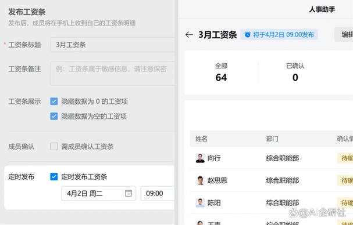Click the 姓名 column header
This screenshot has height=225, width=353.
pos(201,139)
